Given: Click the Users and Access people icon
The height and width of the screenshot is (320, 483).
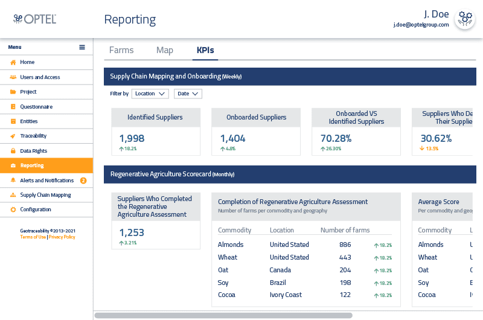Looking at the screenshot, I should click(13, 77).
